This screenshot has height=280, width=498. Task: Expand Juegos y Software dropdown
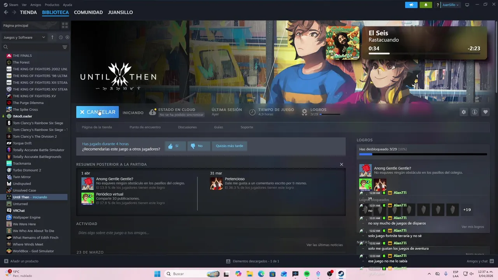[x=24, y=37]
